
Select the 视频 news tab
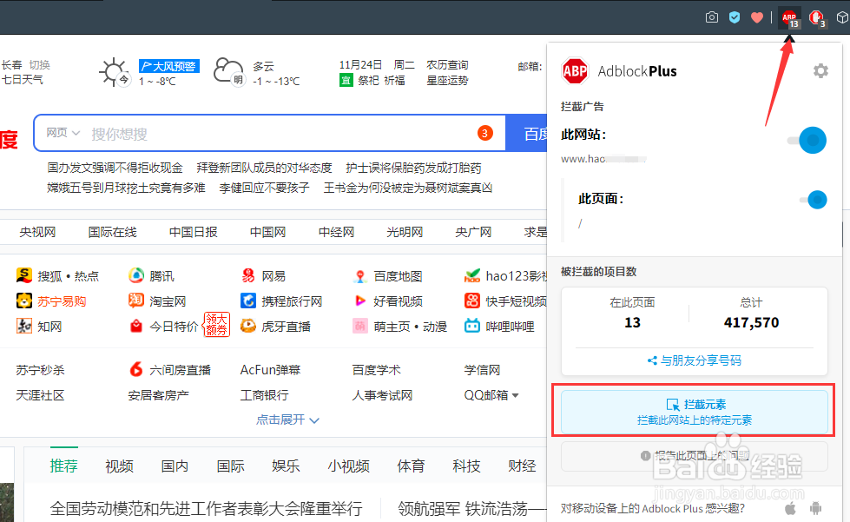point(119,466)
